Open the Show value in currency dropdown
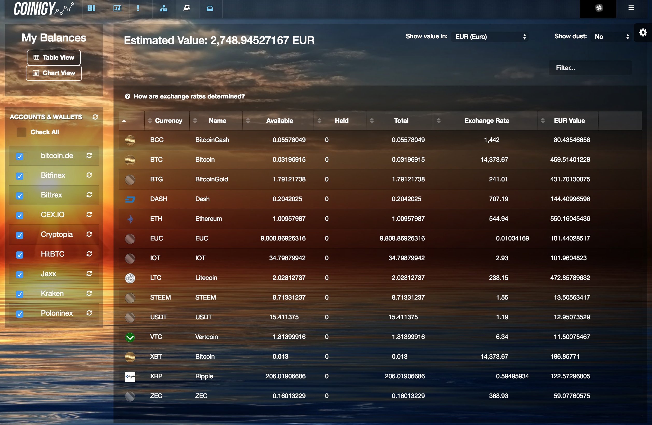Image resolution: width=652 pixels, height=425 pixels. pos(490,37)
